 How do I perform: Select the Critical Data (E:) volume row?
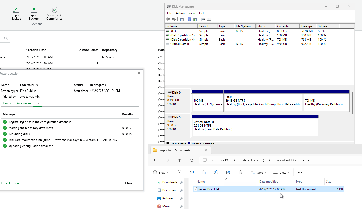coord(181,44)
